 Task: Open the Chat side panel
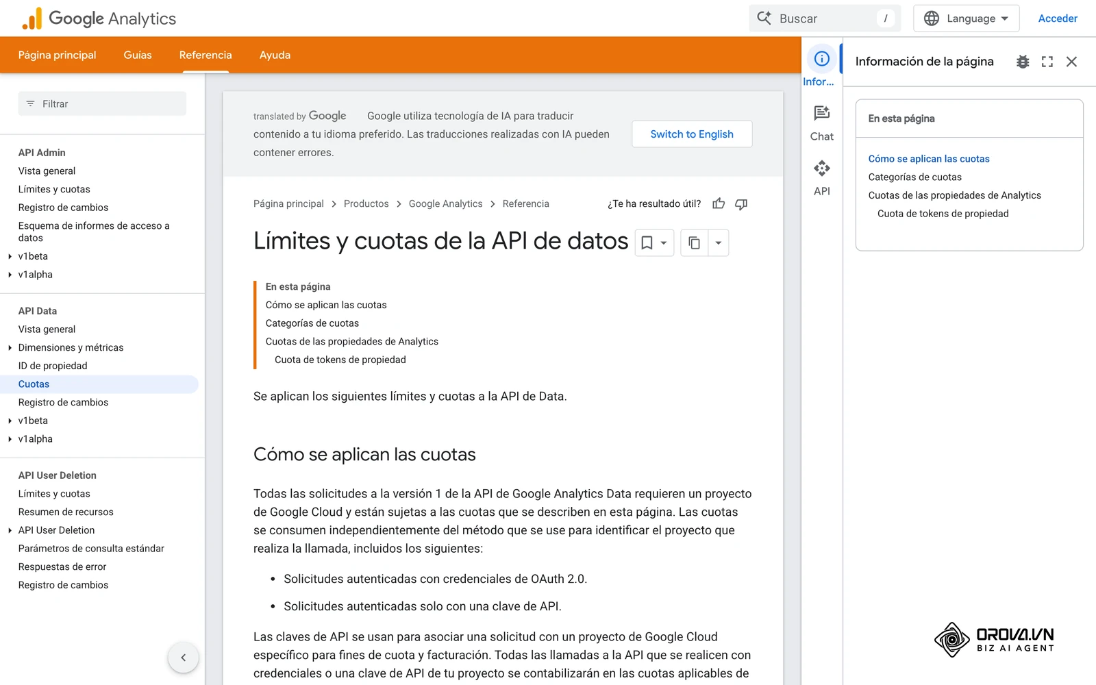(821, 123)
